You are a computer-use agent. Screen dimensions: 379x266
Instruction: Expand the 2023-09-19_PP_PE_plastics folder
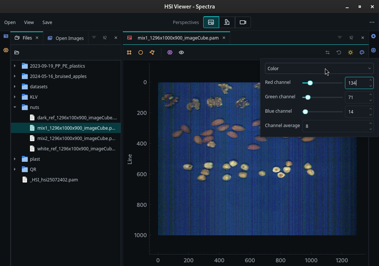[x=15, y=66]
